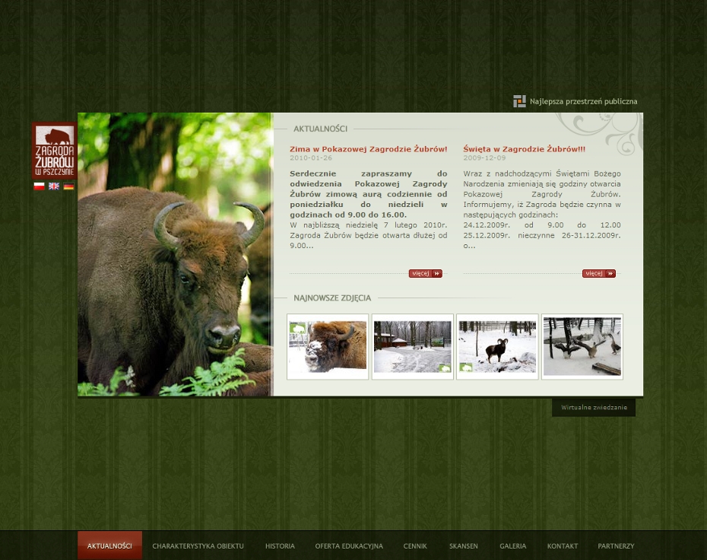Screen dimensions: 707x560
Task: Open the Galeria menu item
Action: [512, 546]
